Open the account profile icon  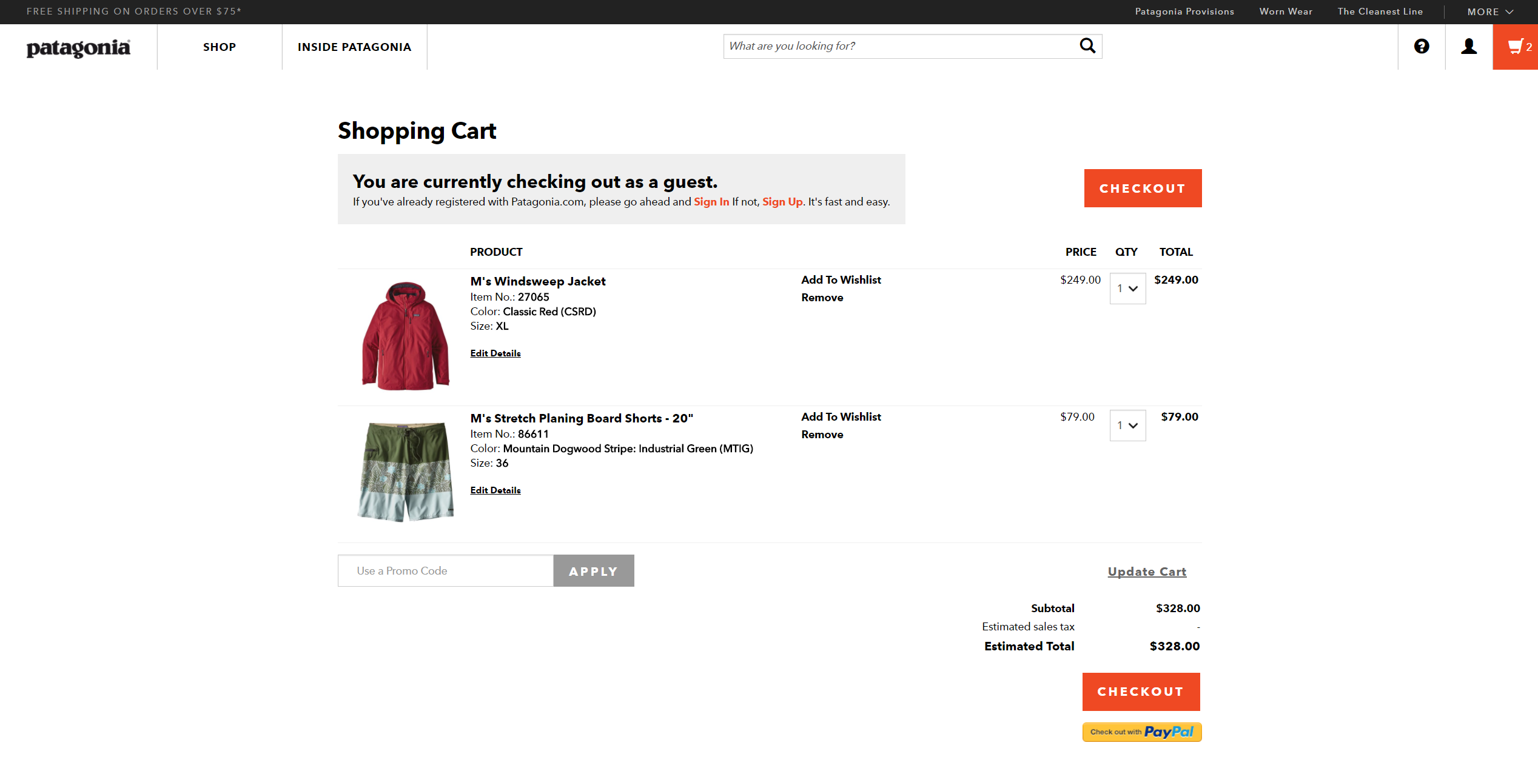point(1469,46)
